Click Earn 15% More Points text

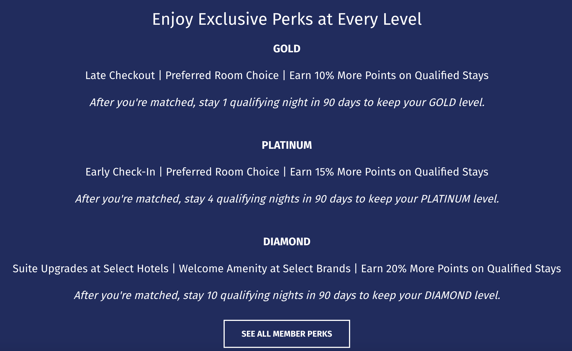coord(389,172)
